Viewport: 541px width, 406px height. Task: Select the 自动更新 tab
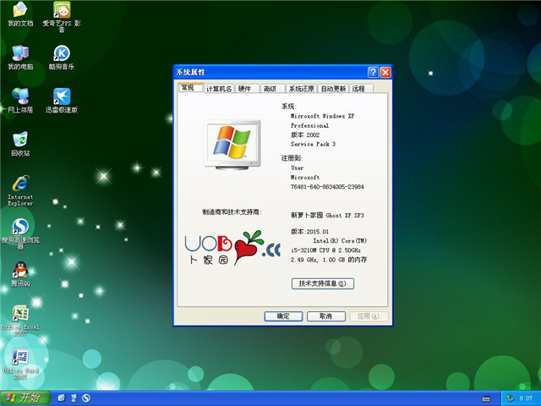[333, 88]
